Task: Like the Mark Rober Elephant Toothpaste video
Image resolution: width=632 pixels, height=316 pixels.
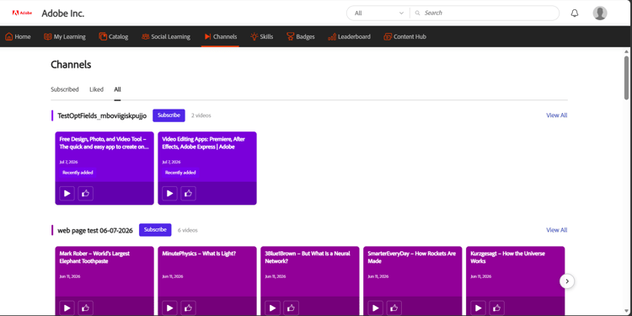Action: 85,308
